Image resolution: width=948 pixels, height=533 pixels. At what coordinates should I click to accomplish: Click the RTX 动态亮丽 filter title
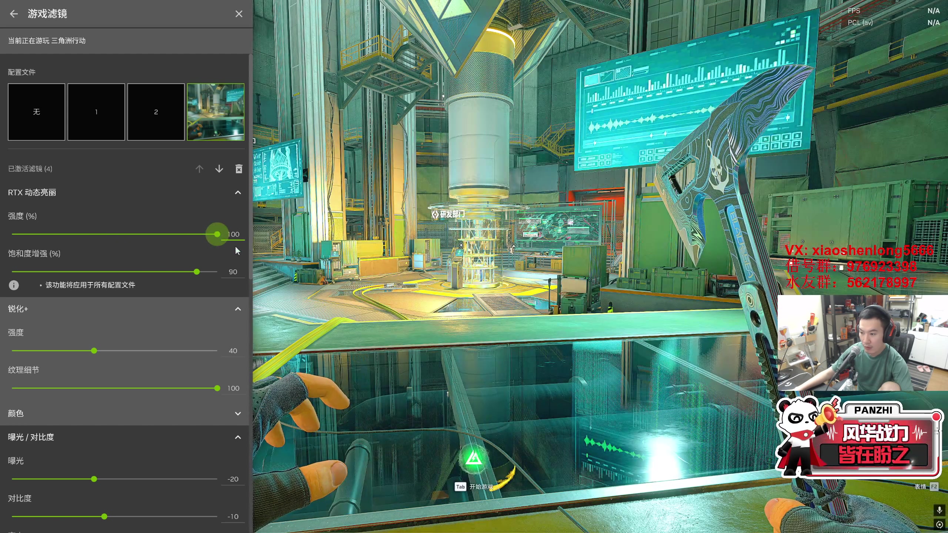[32, 192]
